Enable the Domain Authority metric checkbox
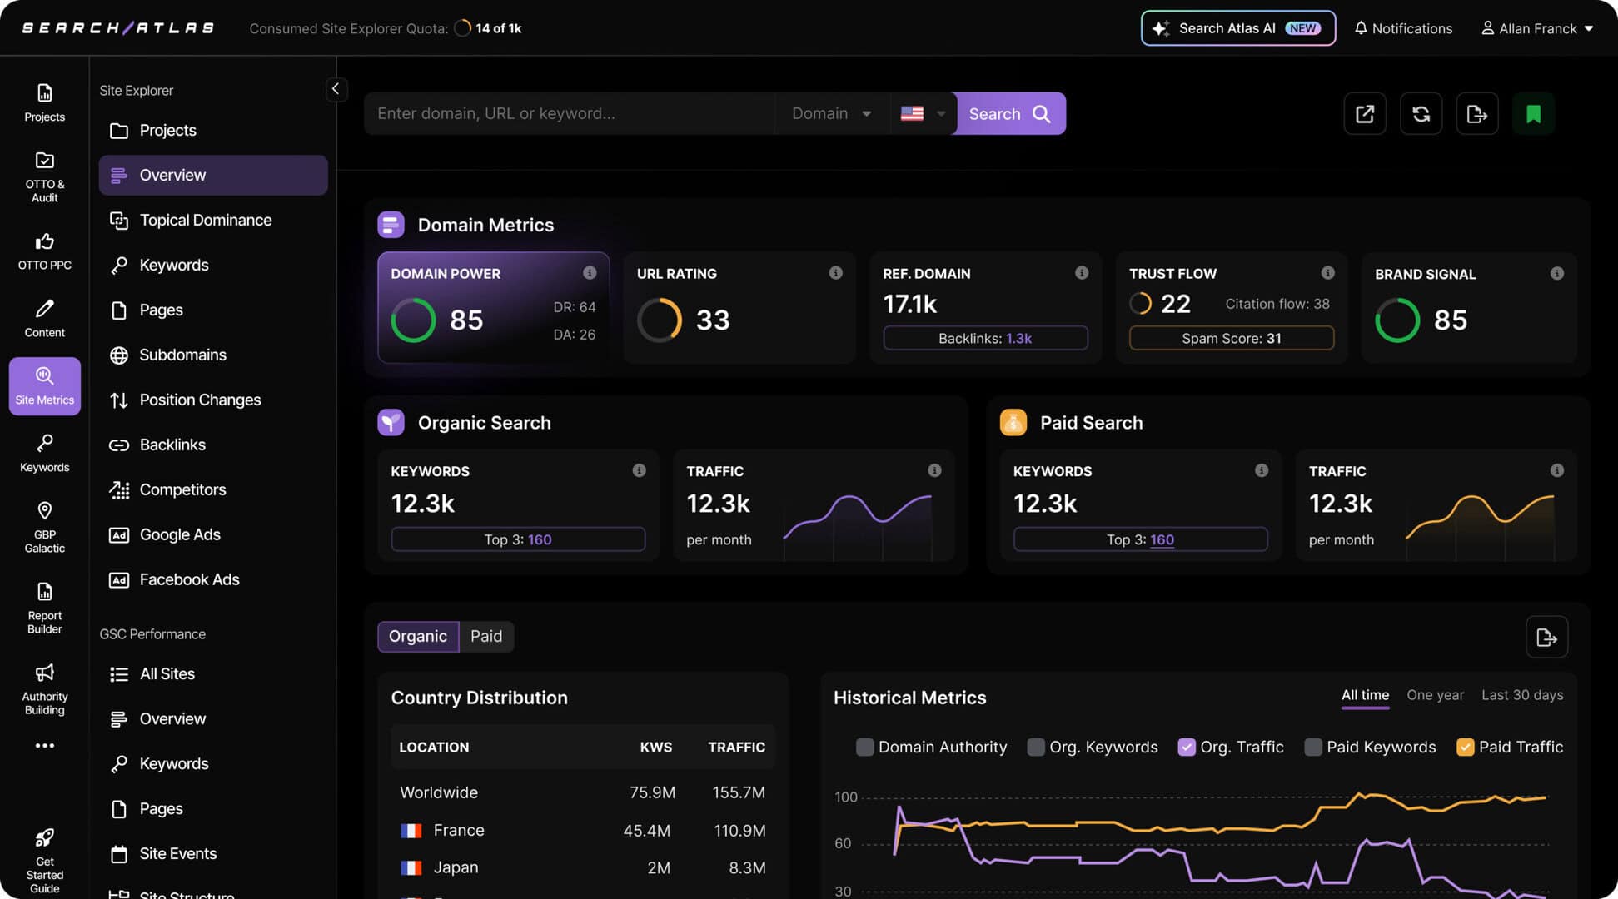 point(864,747)
